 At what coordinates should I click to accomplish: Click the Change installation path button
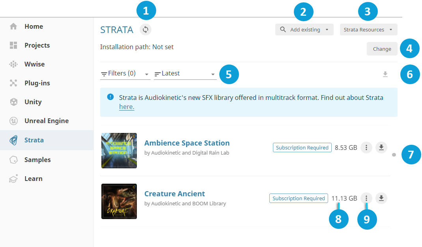click(x=382, y=49)
